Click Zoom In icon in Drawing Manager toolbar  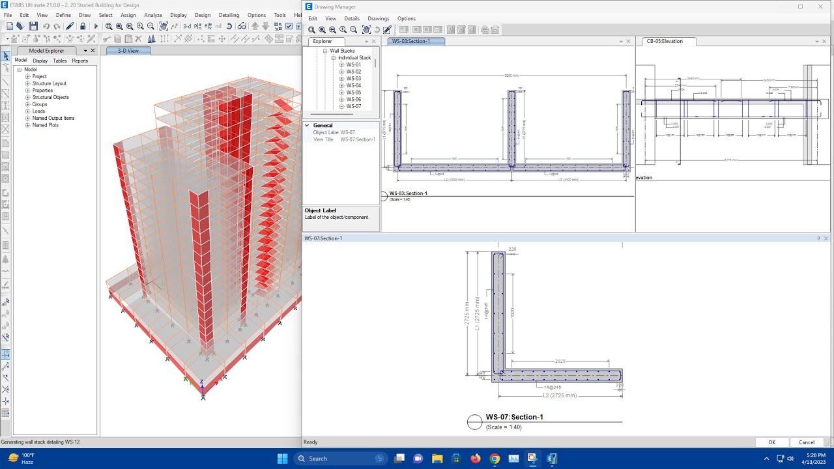pos(343,29)
